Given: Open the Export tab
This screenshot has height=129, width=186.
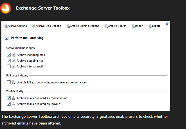Looking at the screenshot, I should [x=154, y=26].
